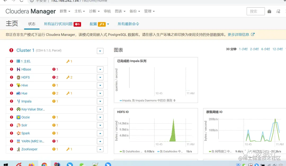The width and height of the screenshot is (286, 166).
Task: Click Hive orange health issue badge
Action: click(x=55, y=85)
